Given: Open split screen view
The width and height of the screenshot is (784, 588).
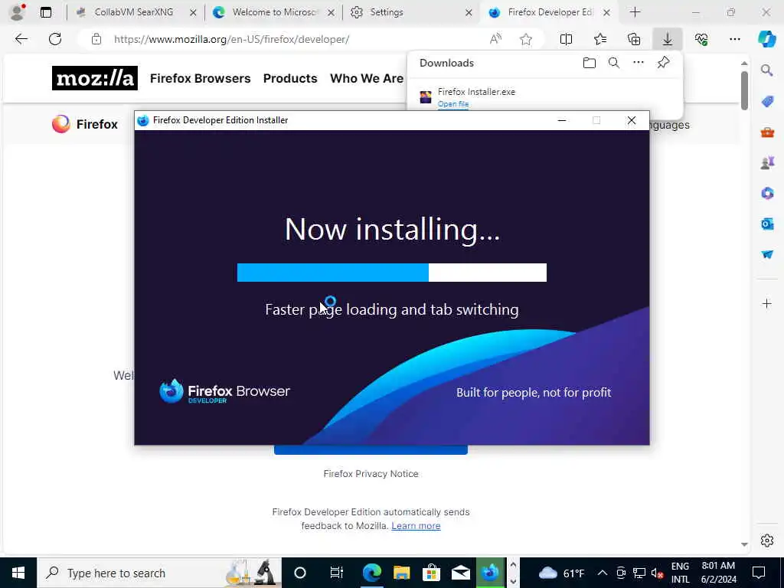Looking at the screenshot, I should (x=566, y=39).
